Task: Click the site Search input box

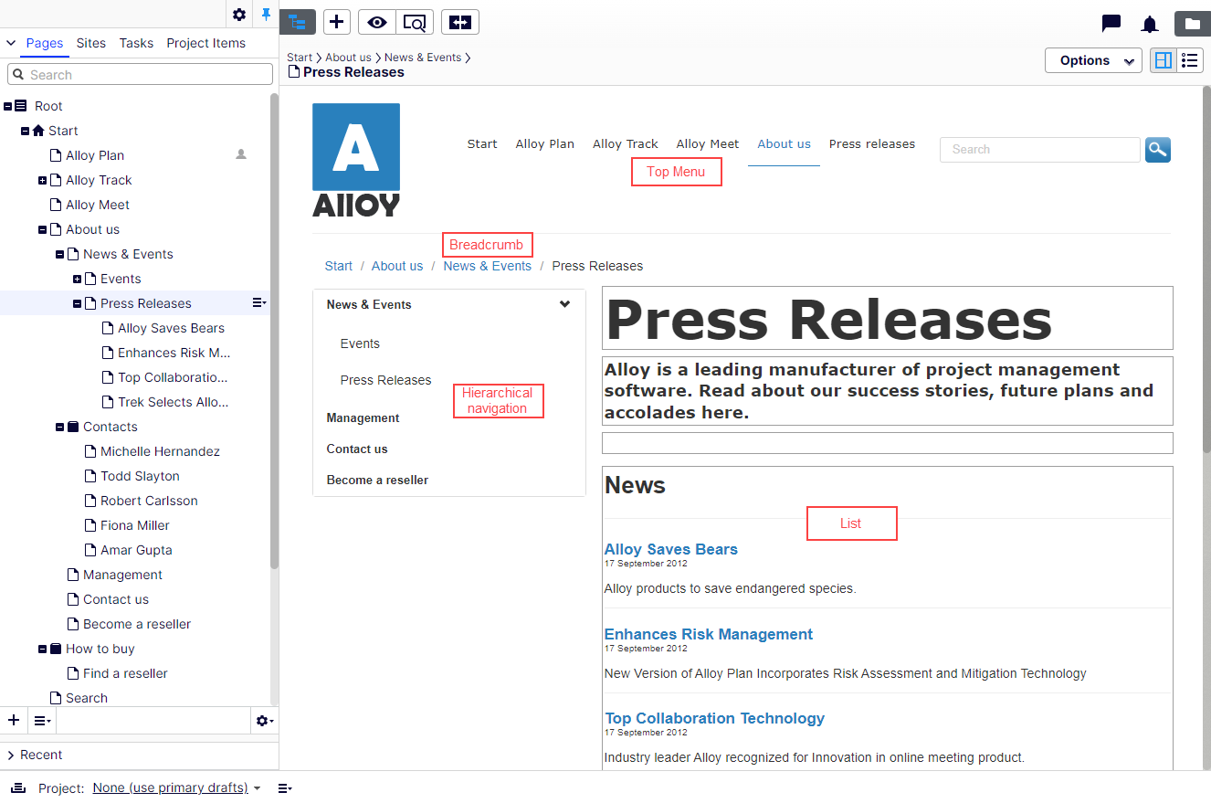Action: coord(1042,150)
